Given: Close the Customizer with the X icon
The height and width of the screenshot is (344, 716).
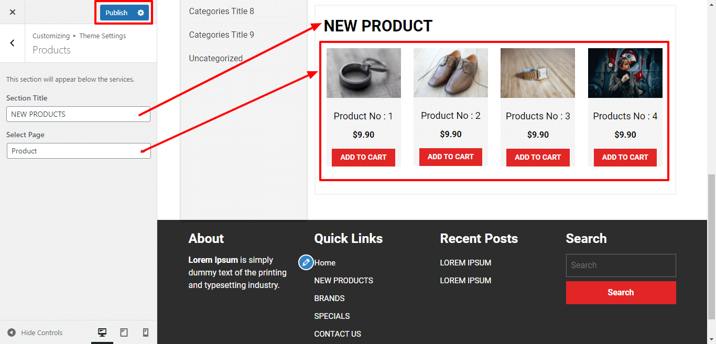Looking at the screenshot, I should tap(13, 12).
